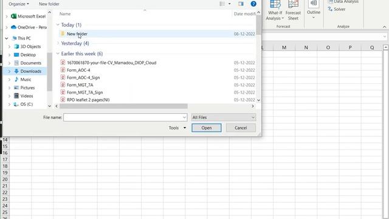This screenshot has width=389, height=219.
Task: Open the Documents folder in sidebar
Action: tap(27, 63)
